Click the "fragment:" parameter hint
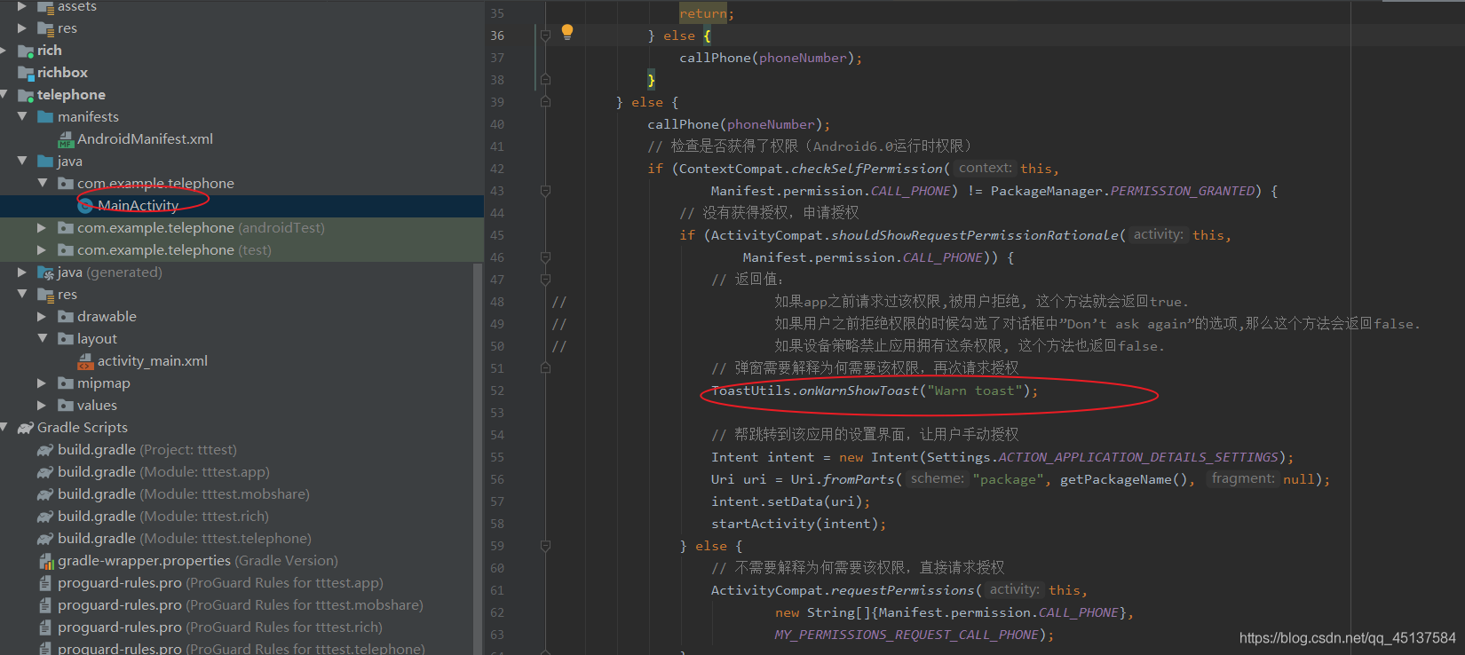 click(1242, 478)
